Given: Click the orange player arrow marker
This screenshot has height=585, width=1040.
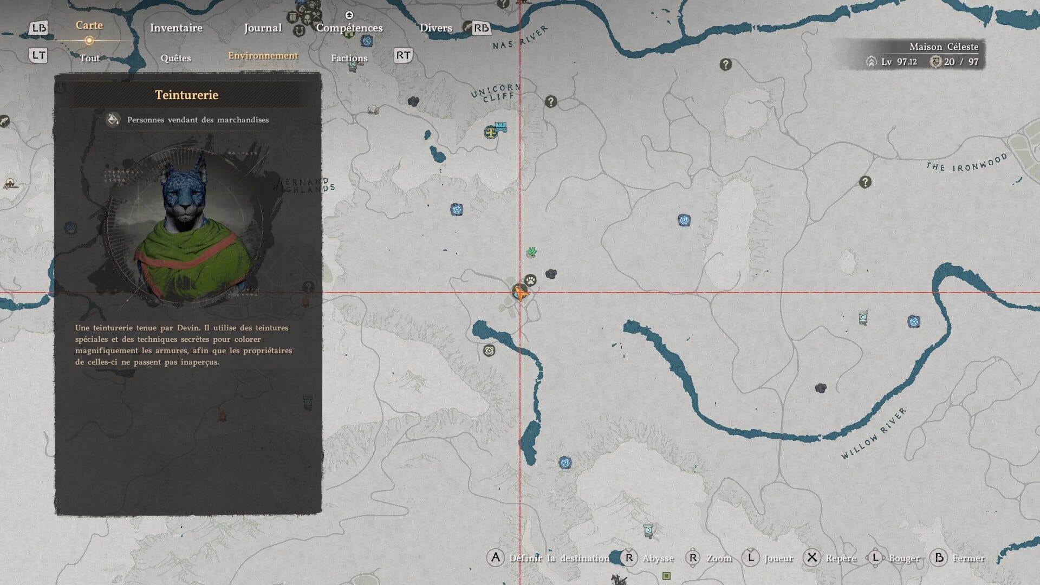Looking at the screenshot, I should [x=520, y=294].
